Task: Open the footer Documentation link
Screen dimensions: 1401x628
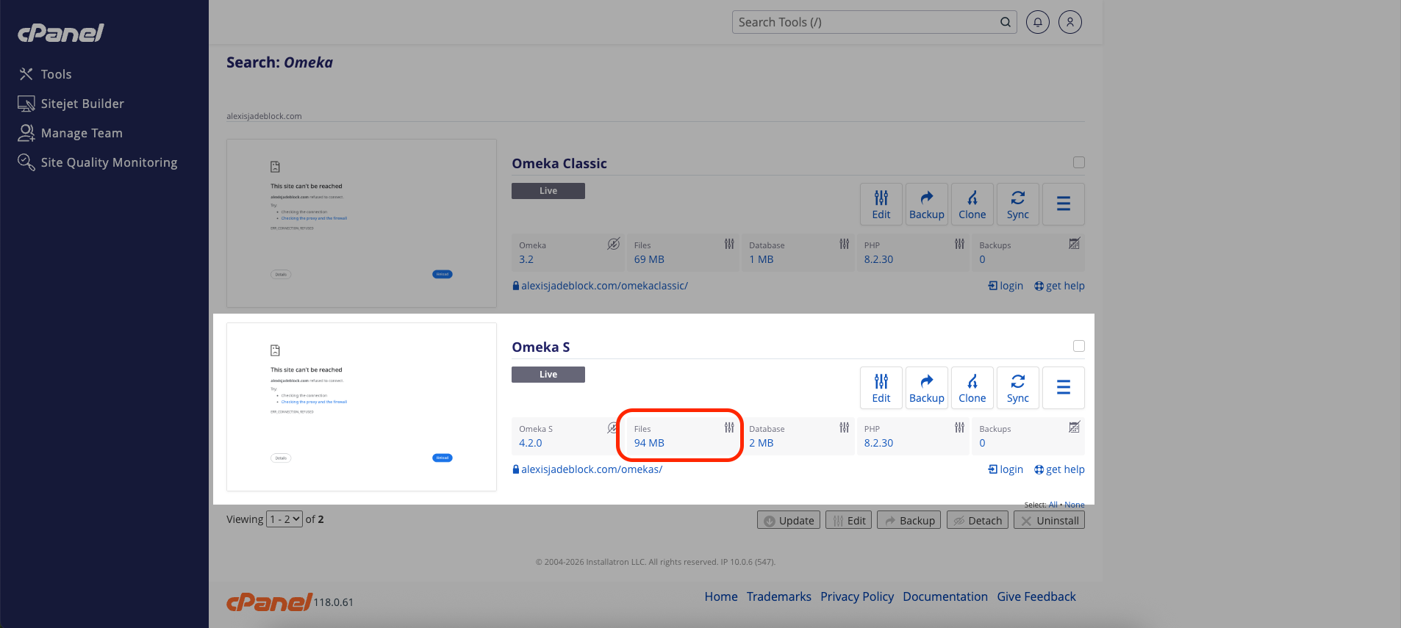Action: coord(945,596)
